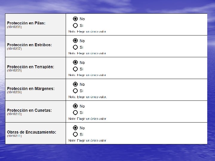Screen dimensions: 215x161
Task: Click the note text under Protección en Pilas
Action: [87, 32]
